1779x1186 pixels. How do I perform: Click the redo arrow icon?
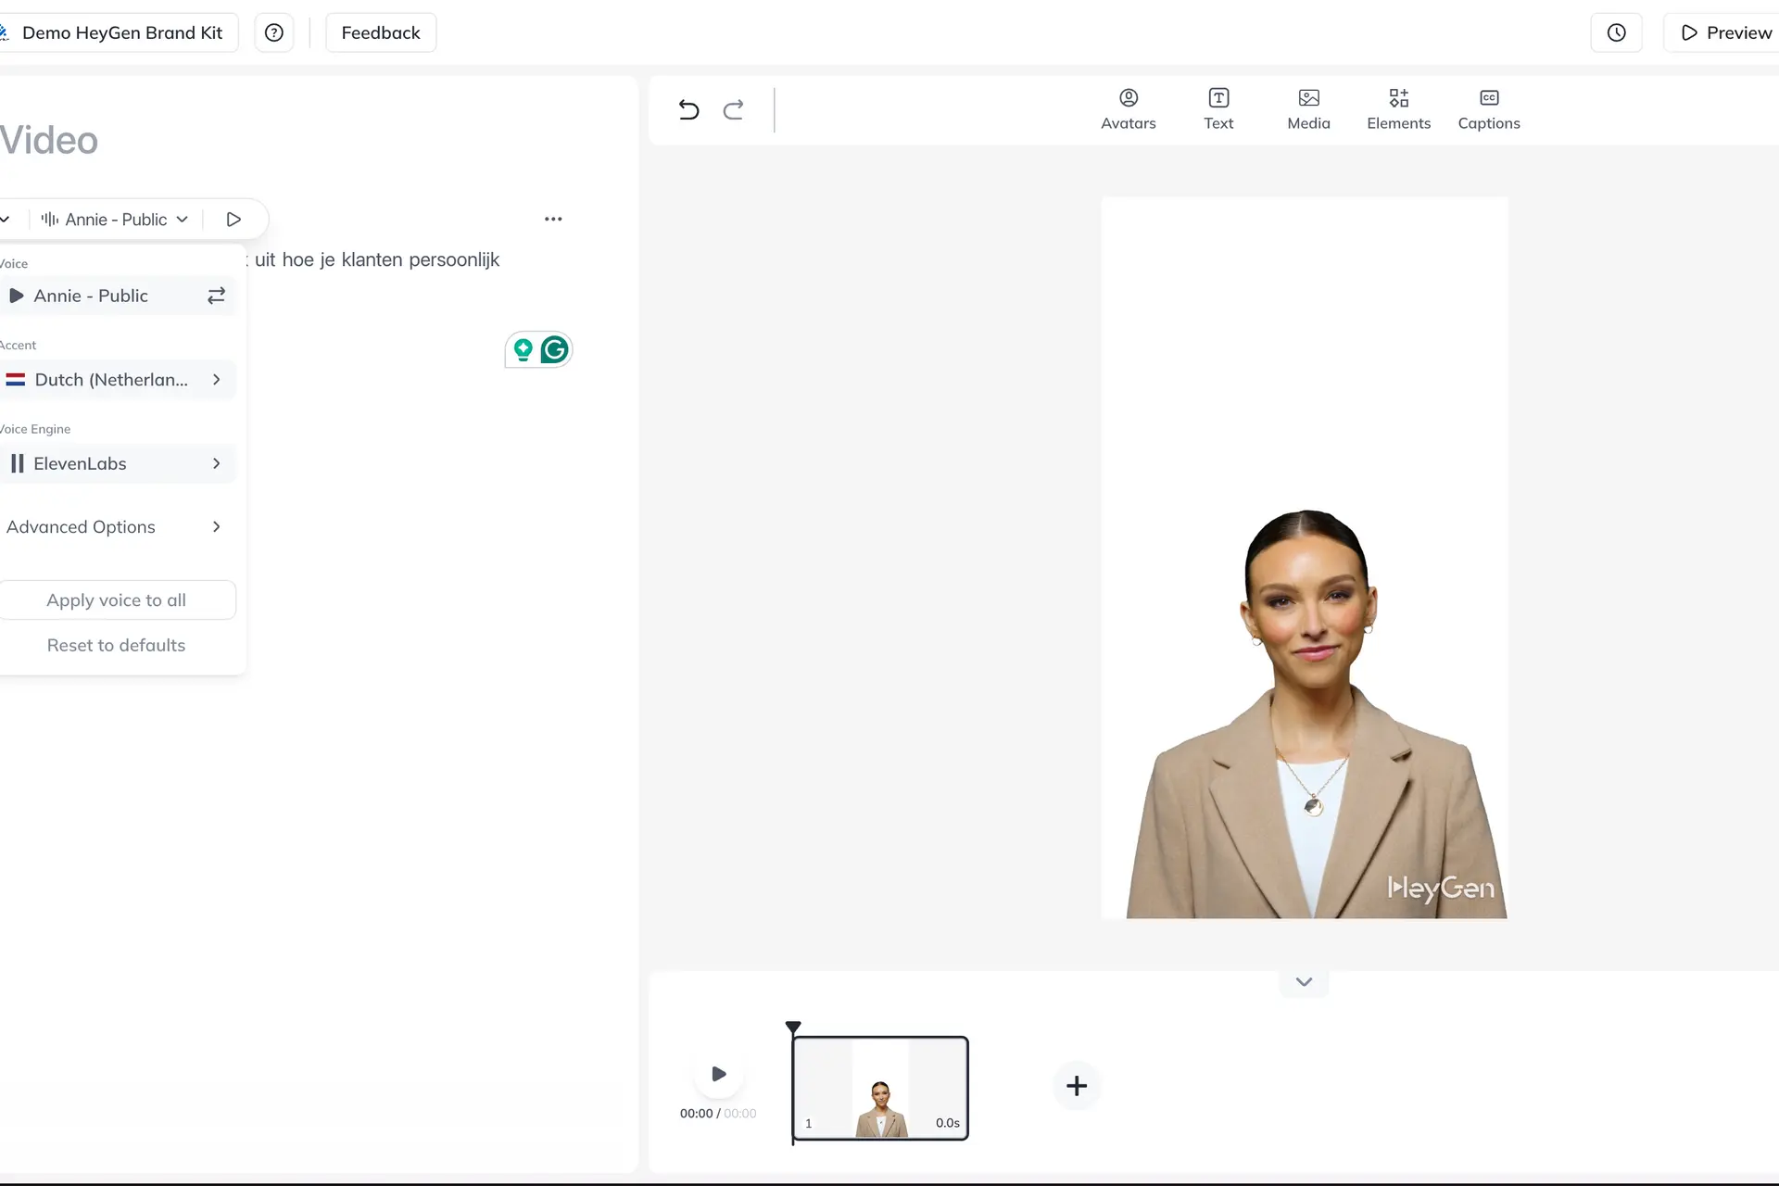[733, 110]
